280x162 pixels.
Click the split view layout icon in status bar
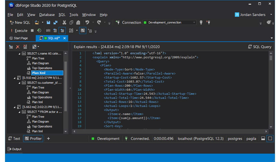coord(263,139)
